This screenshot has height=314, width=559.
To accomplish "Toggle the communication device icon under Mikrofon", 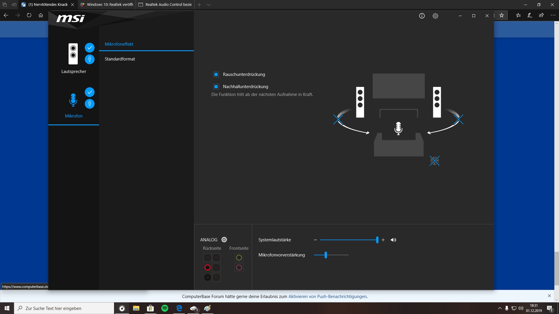I will 90,104.
